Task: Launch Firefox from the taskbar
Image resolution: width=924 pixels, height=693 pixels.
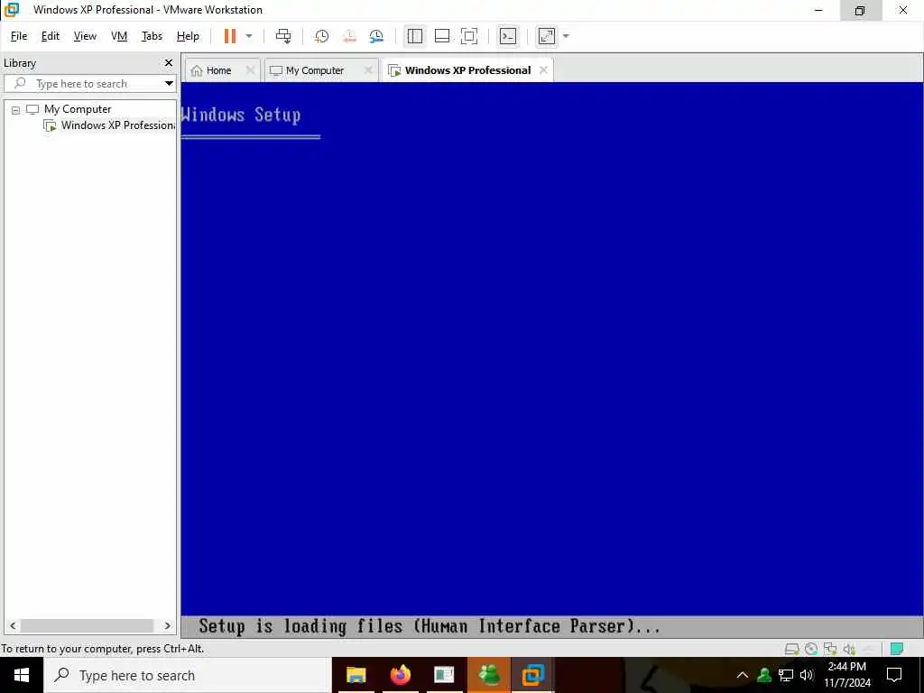Action: coord(400,675)
